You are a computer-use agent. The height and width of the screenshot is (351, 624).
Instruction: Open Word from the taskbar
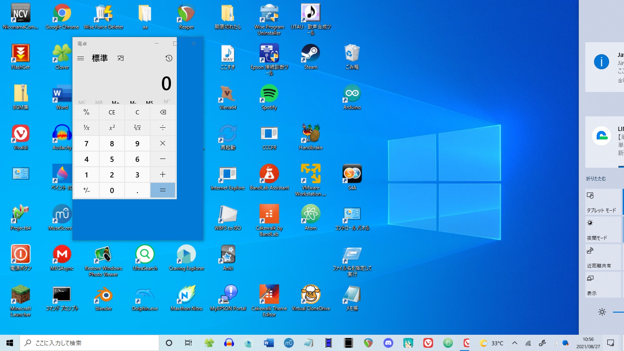[x=268, y=343]
